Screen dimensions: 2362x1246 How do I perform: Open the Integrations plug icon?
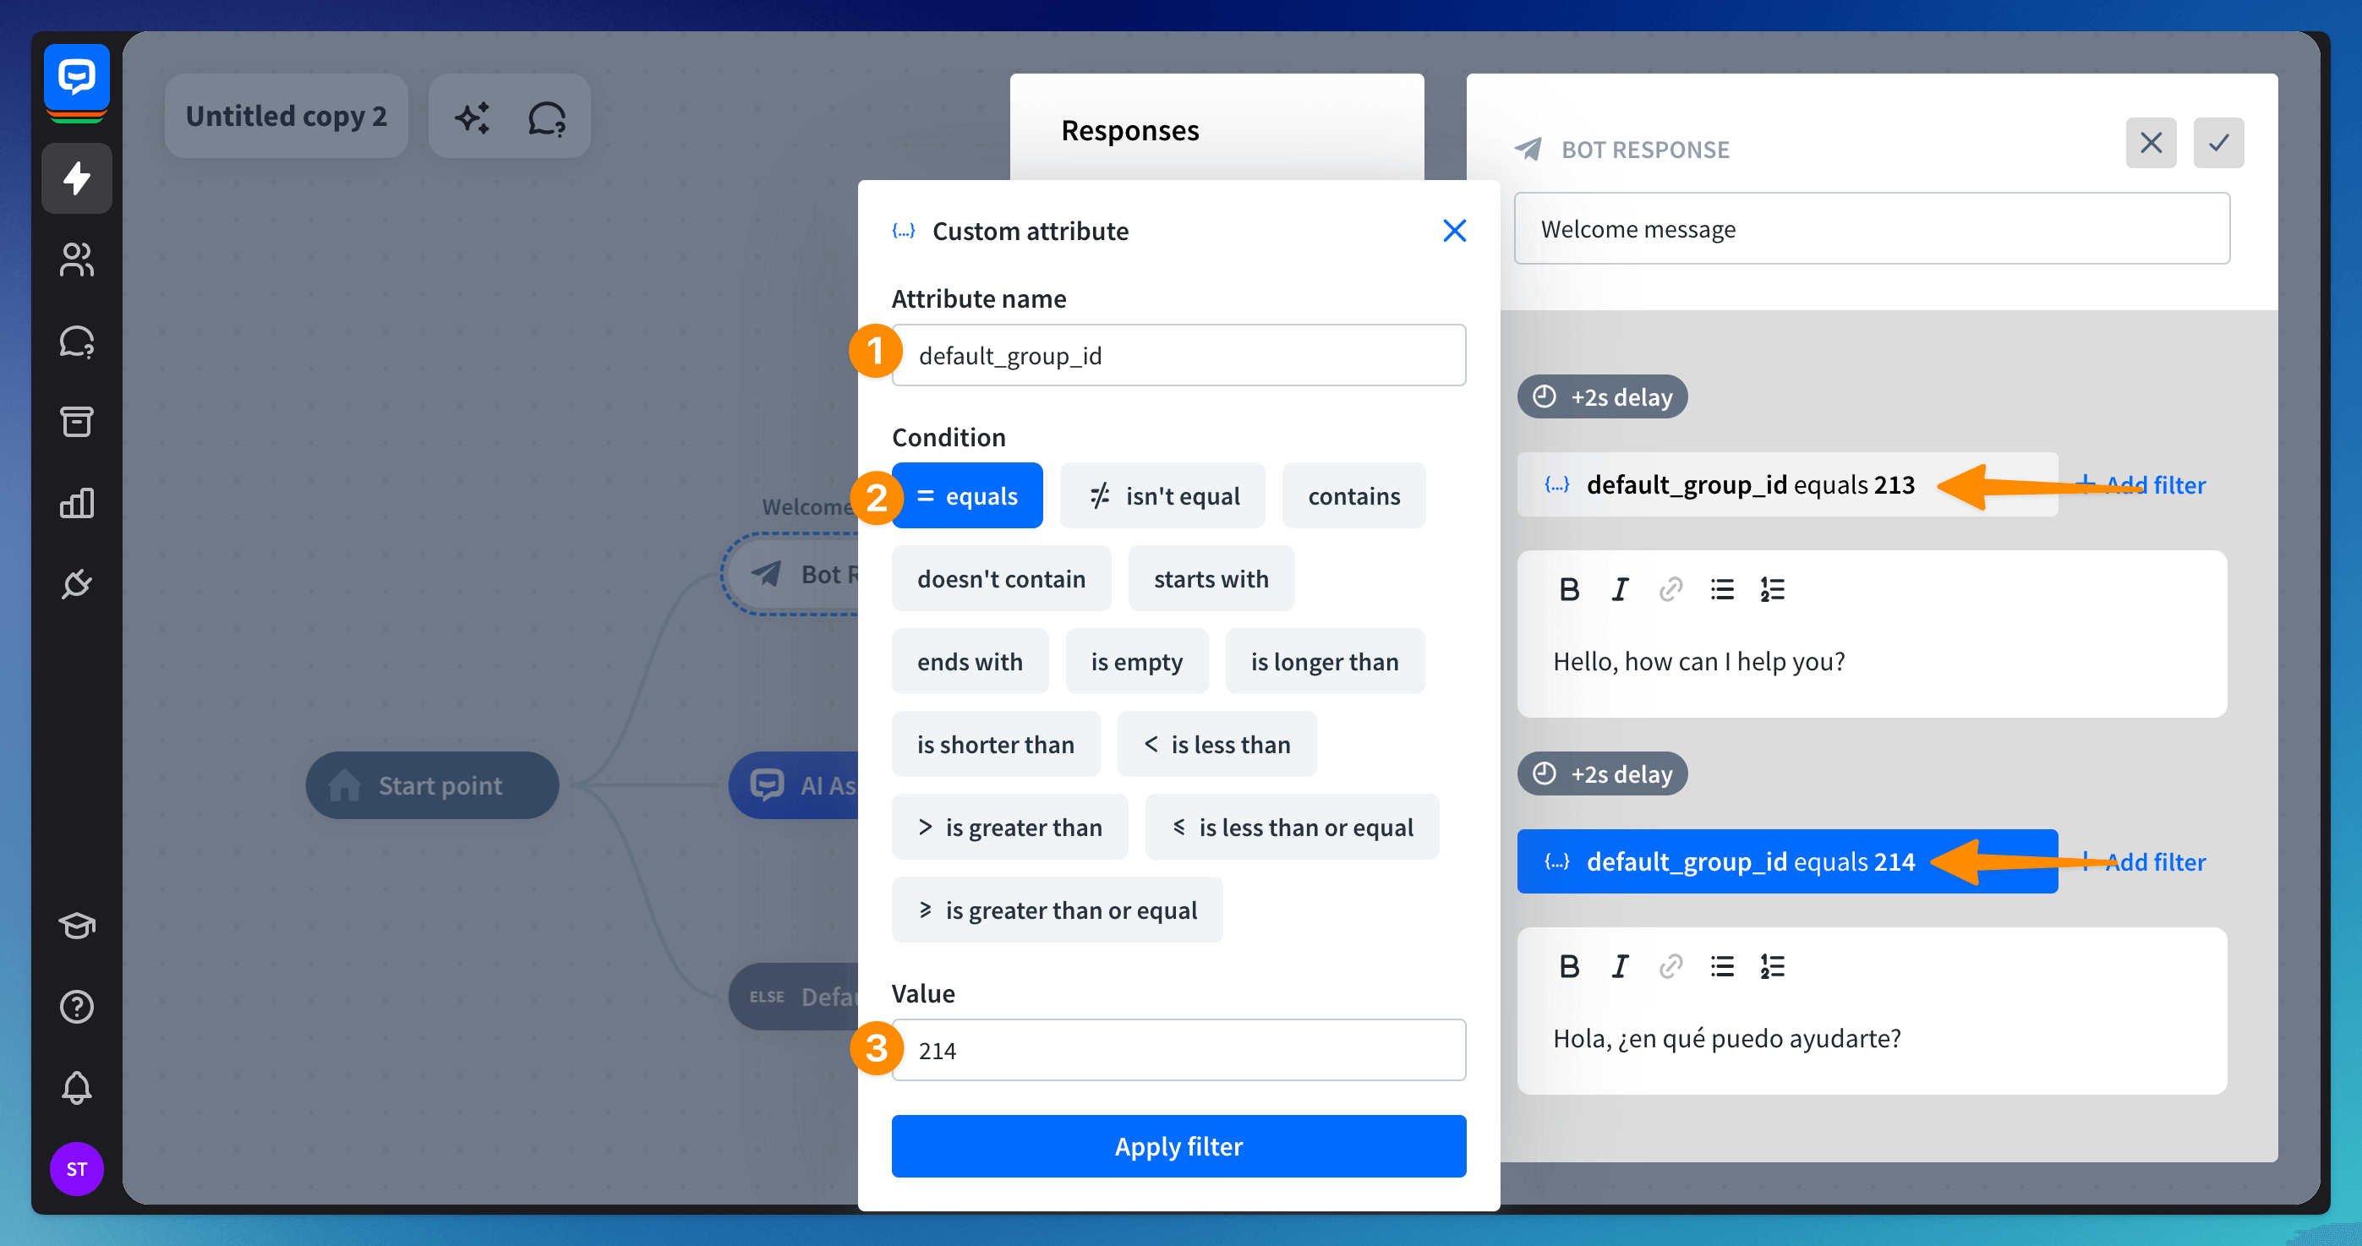tap(76, 584)
